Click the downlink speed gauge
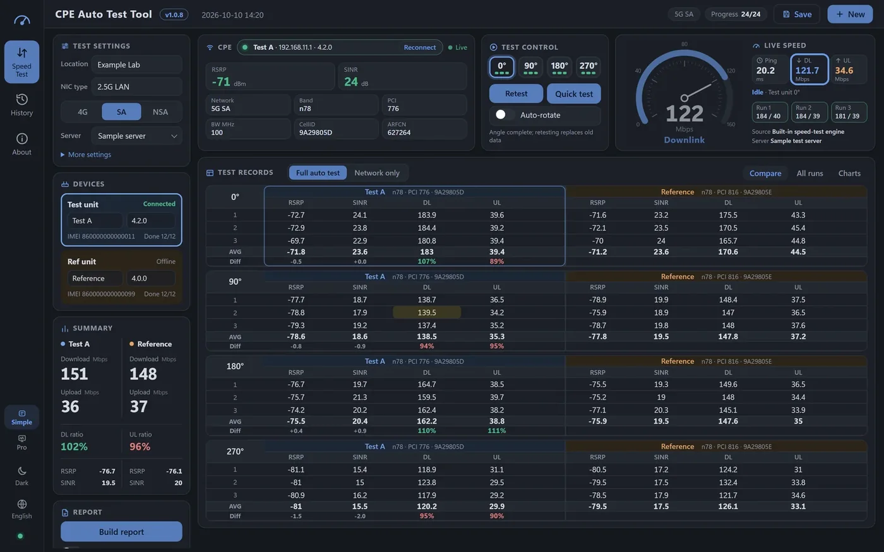This screenshot has height=552, width=884. pos(684,95)
